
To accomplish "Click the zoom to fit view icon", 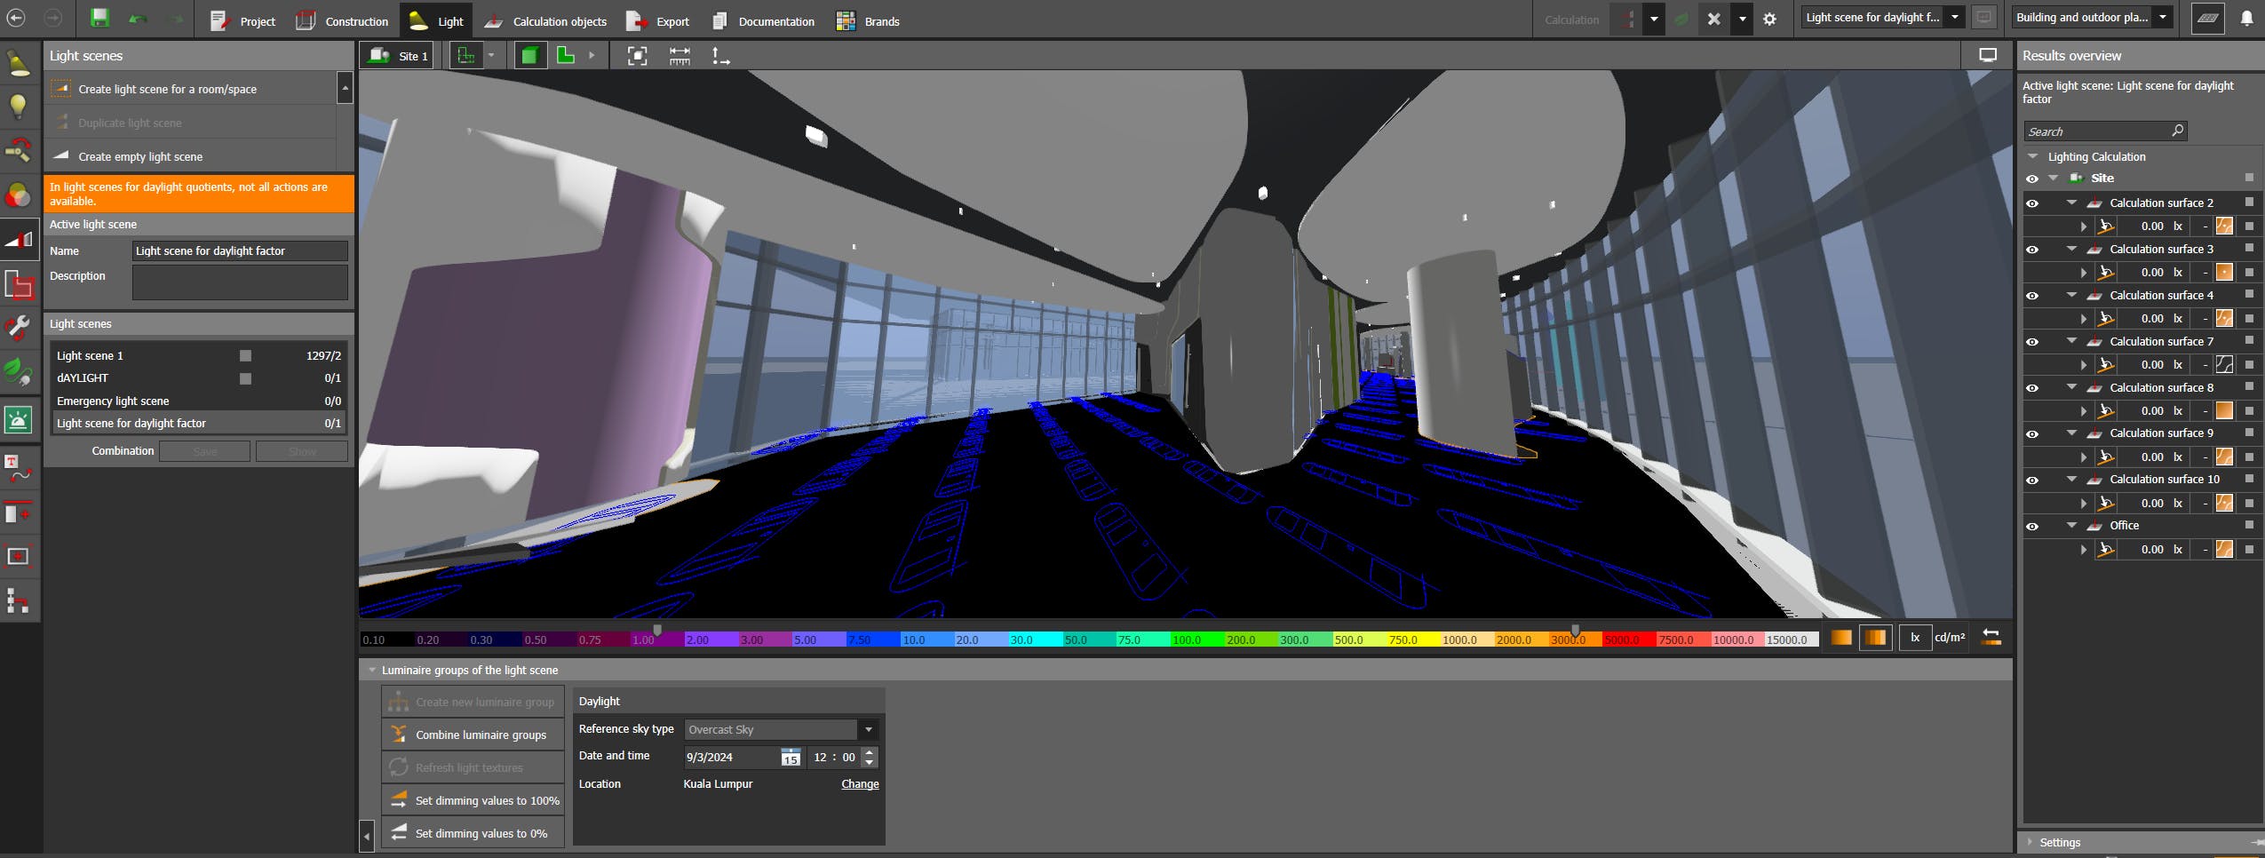I will pos(637,56).
